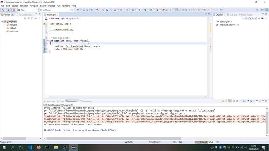Expand the Includes tree node
The height and width of the screenshot is (151, 269).
pos(5,25)
